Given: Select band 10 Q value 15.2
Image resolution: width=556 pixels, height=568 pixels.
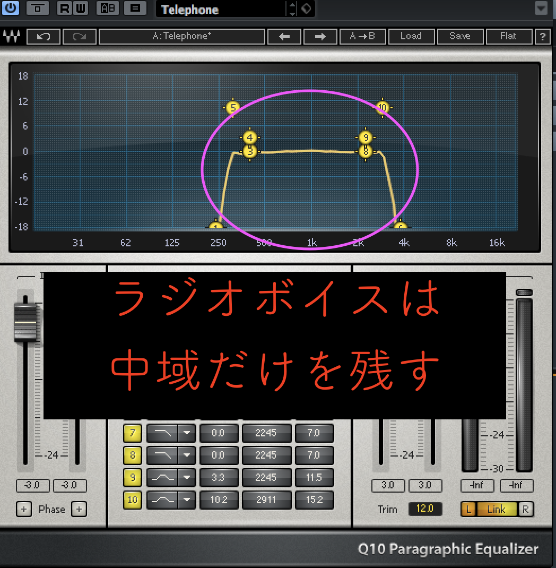Looking at the screenshot, I should click(x=314, y=500).
